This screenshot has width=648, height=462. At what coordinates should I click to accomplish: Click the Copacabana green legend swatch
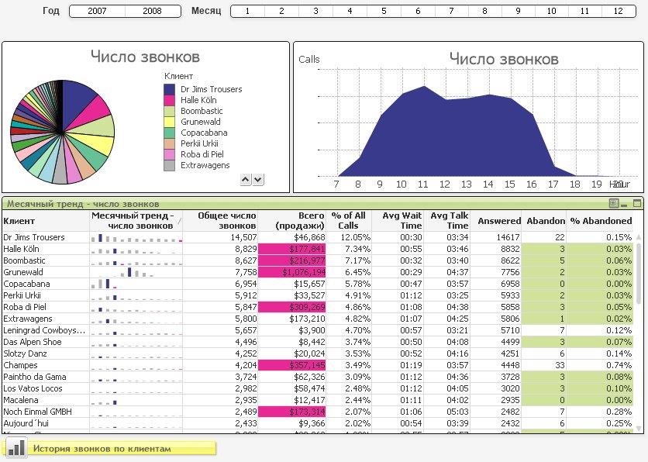coord(170,133)
